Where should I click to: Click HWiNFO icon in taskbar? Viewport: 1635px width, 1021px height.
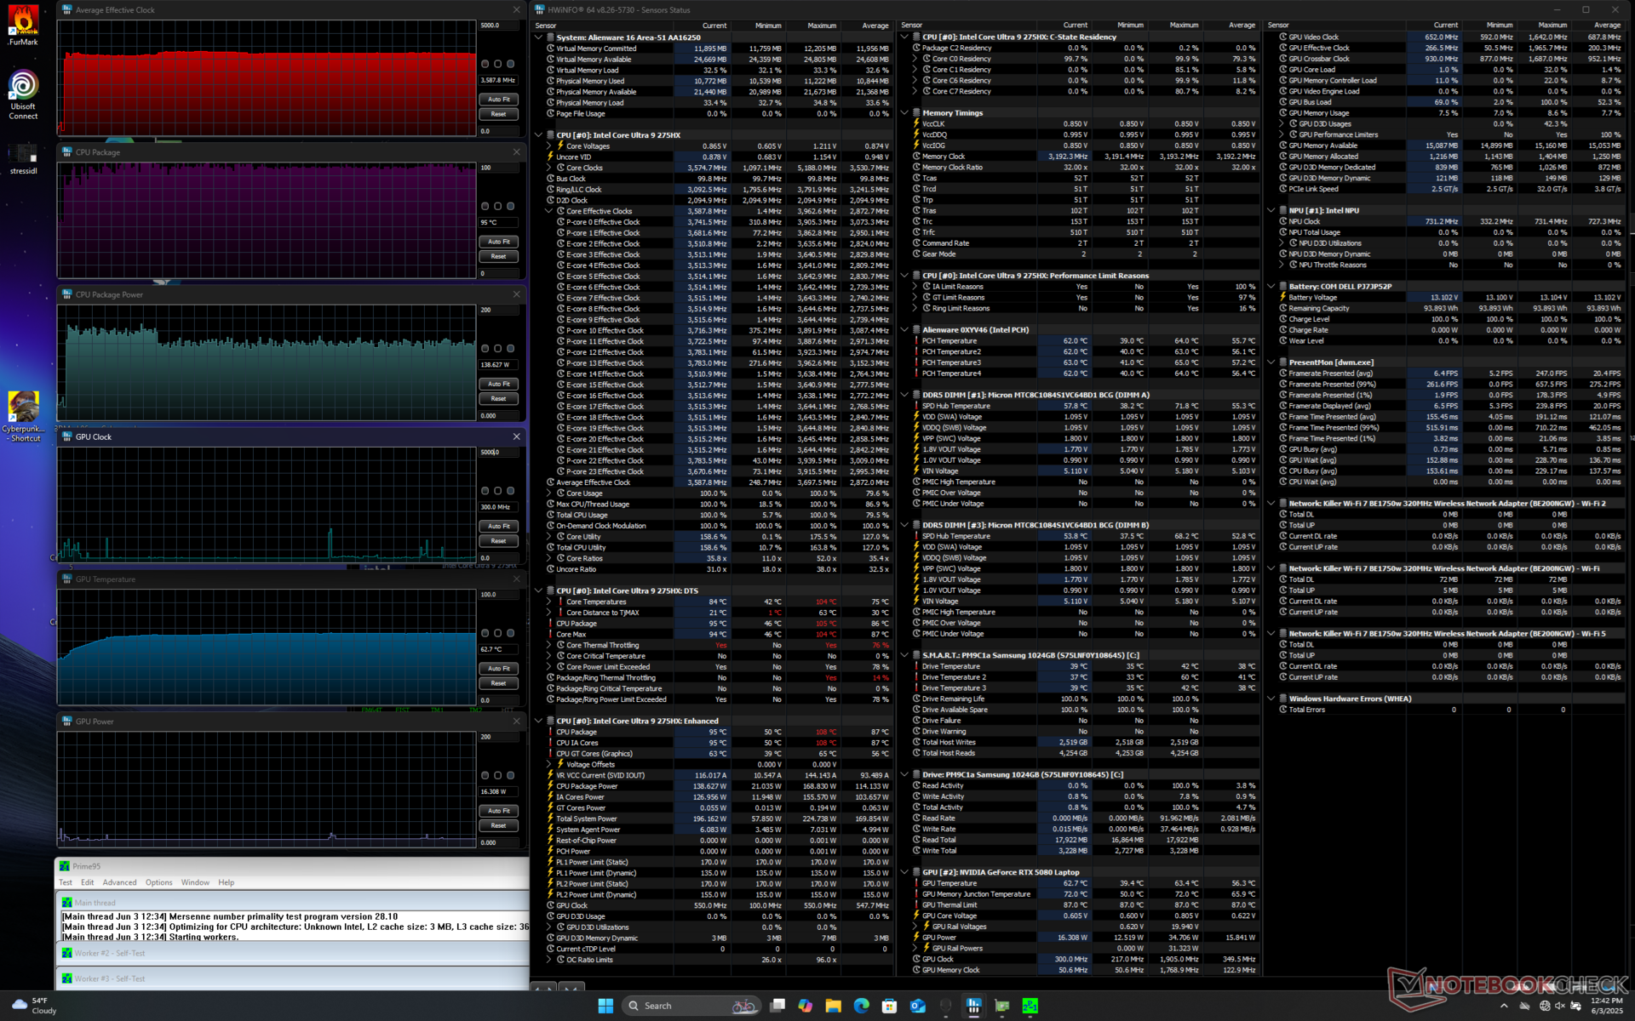pos(973,1006)
